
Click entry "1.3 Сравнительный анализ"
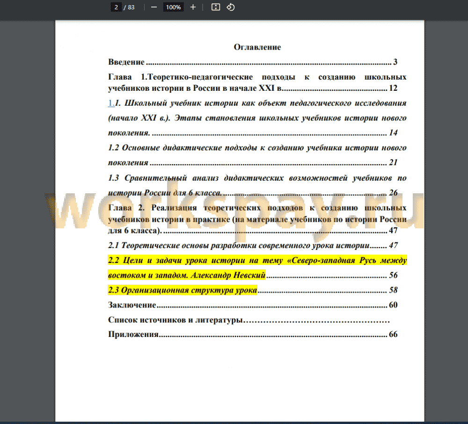(257, 185)
